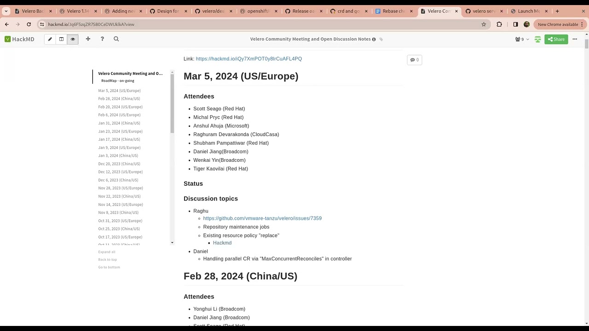Click the page vertical scrollbar thumb
Screen dimensions: 589x331
587,44
